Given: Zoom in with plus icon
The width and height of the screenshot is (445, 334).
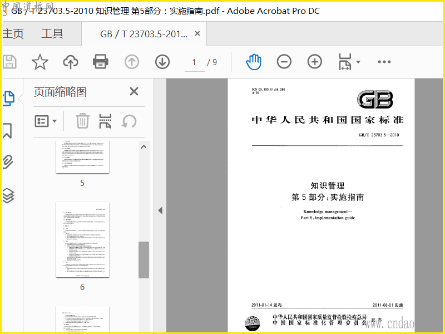Looking at the screenshot, I should pos(315,62).
